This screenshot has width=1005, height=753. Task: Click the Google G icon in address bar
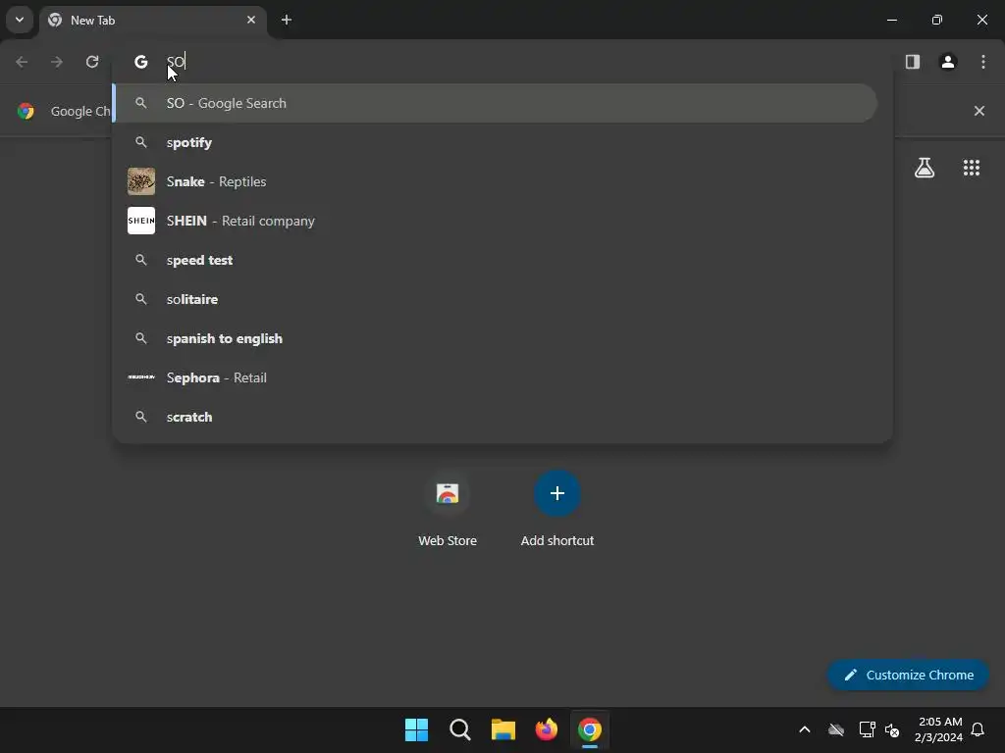pos(141,62)
